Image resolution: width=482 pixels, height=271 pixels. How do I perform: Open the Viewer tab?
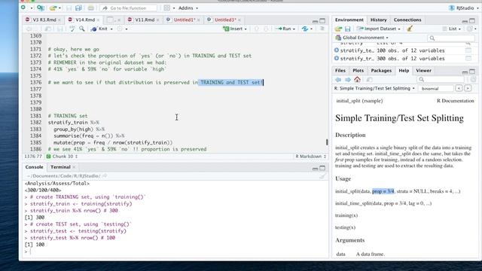(423, 70)
